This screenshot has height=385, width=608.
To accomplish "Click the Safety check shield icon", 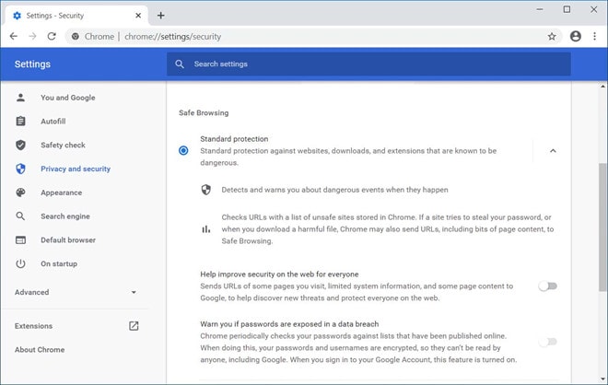I will pyautogui.click(x=20, y=145).
